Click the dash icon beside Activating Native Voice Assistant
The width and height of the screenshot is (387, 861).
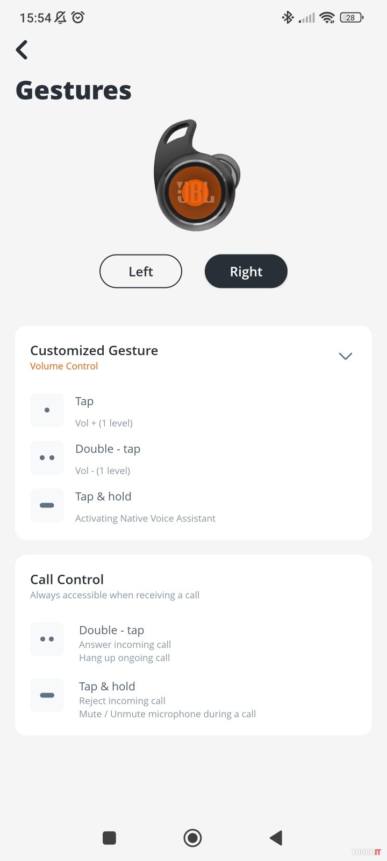[47, 505]
